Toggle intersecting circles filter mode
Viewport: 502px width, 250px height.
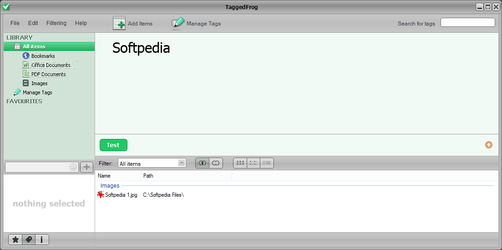coord(203,163)
